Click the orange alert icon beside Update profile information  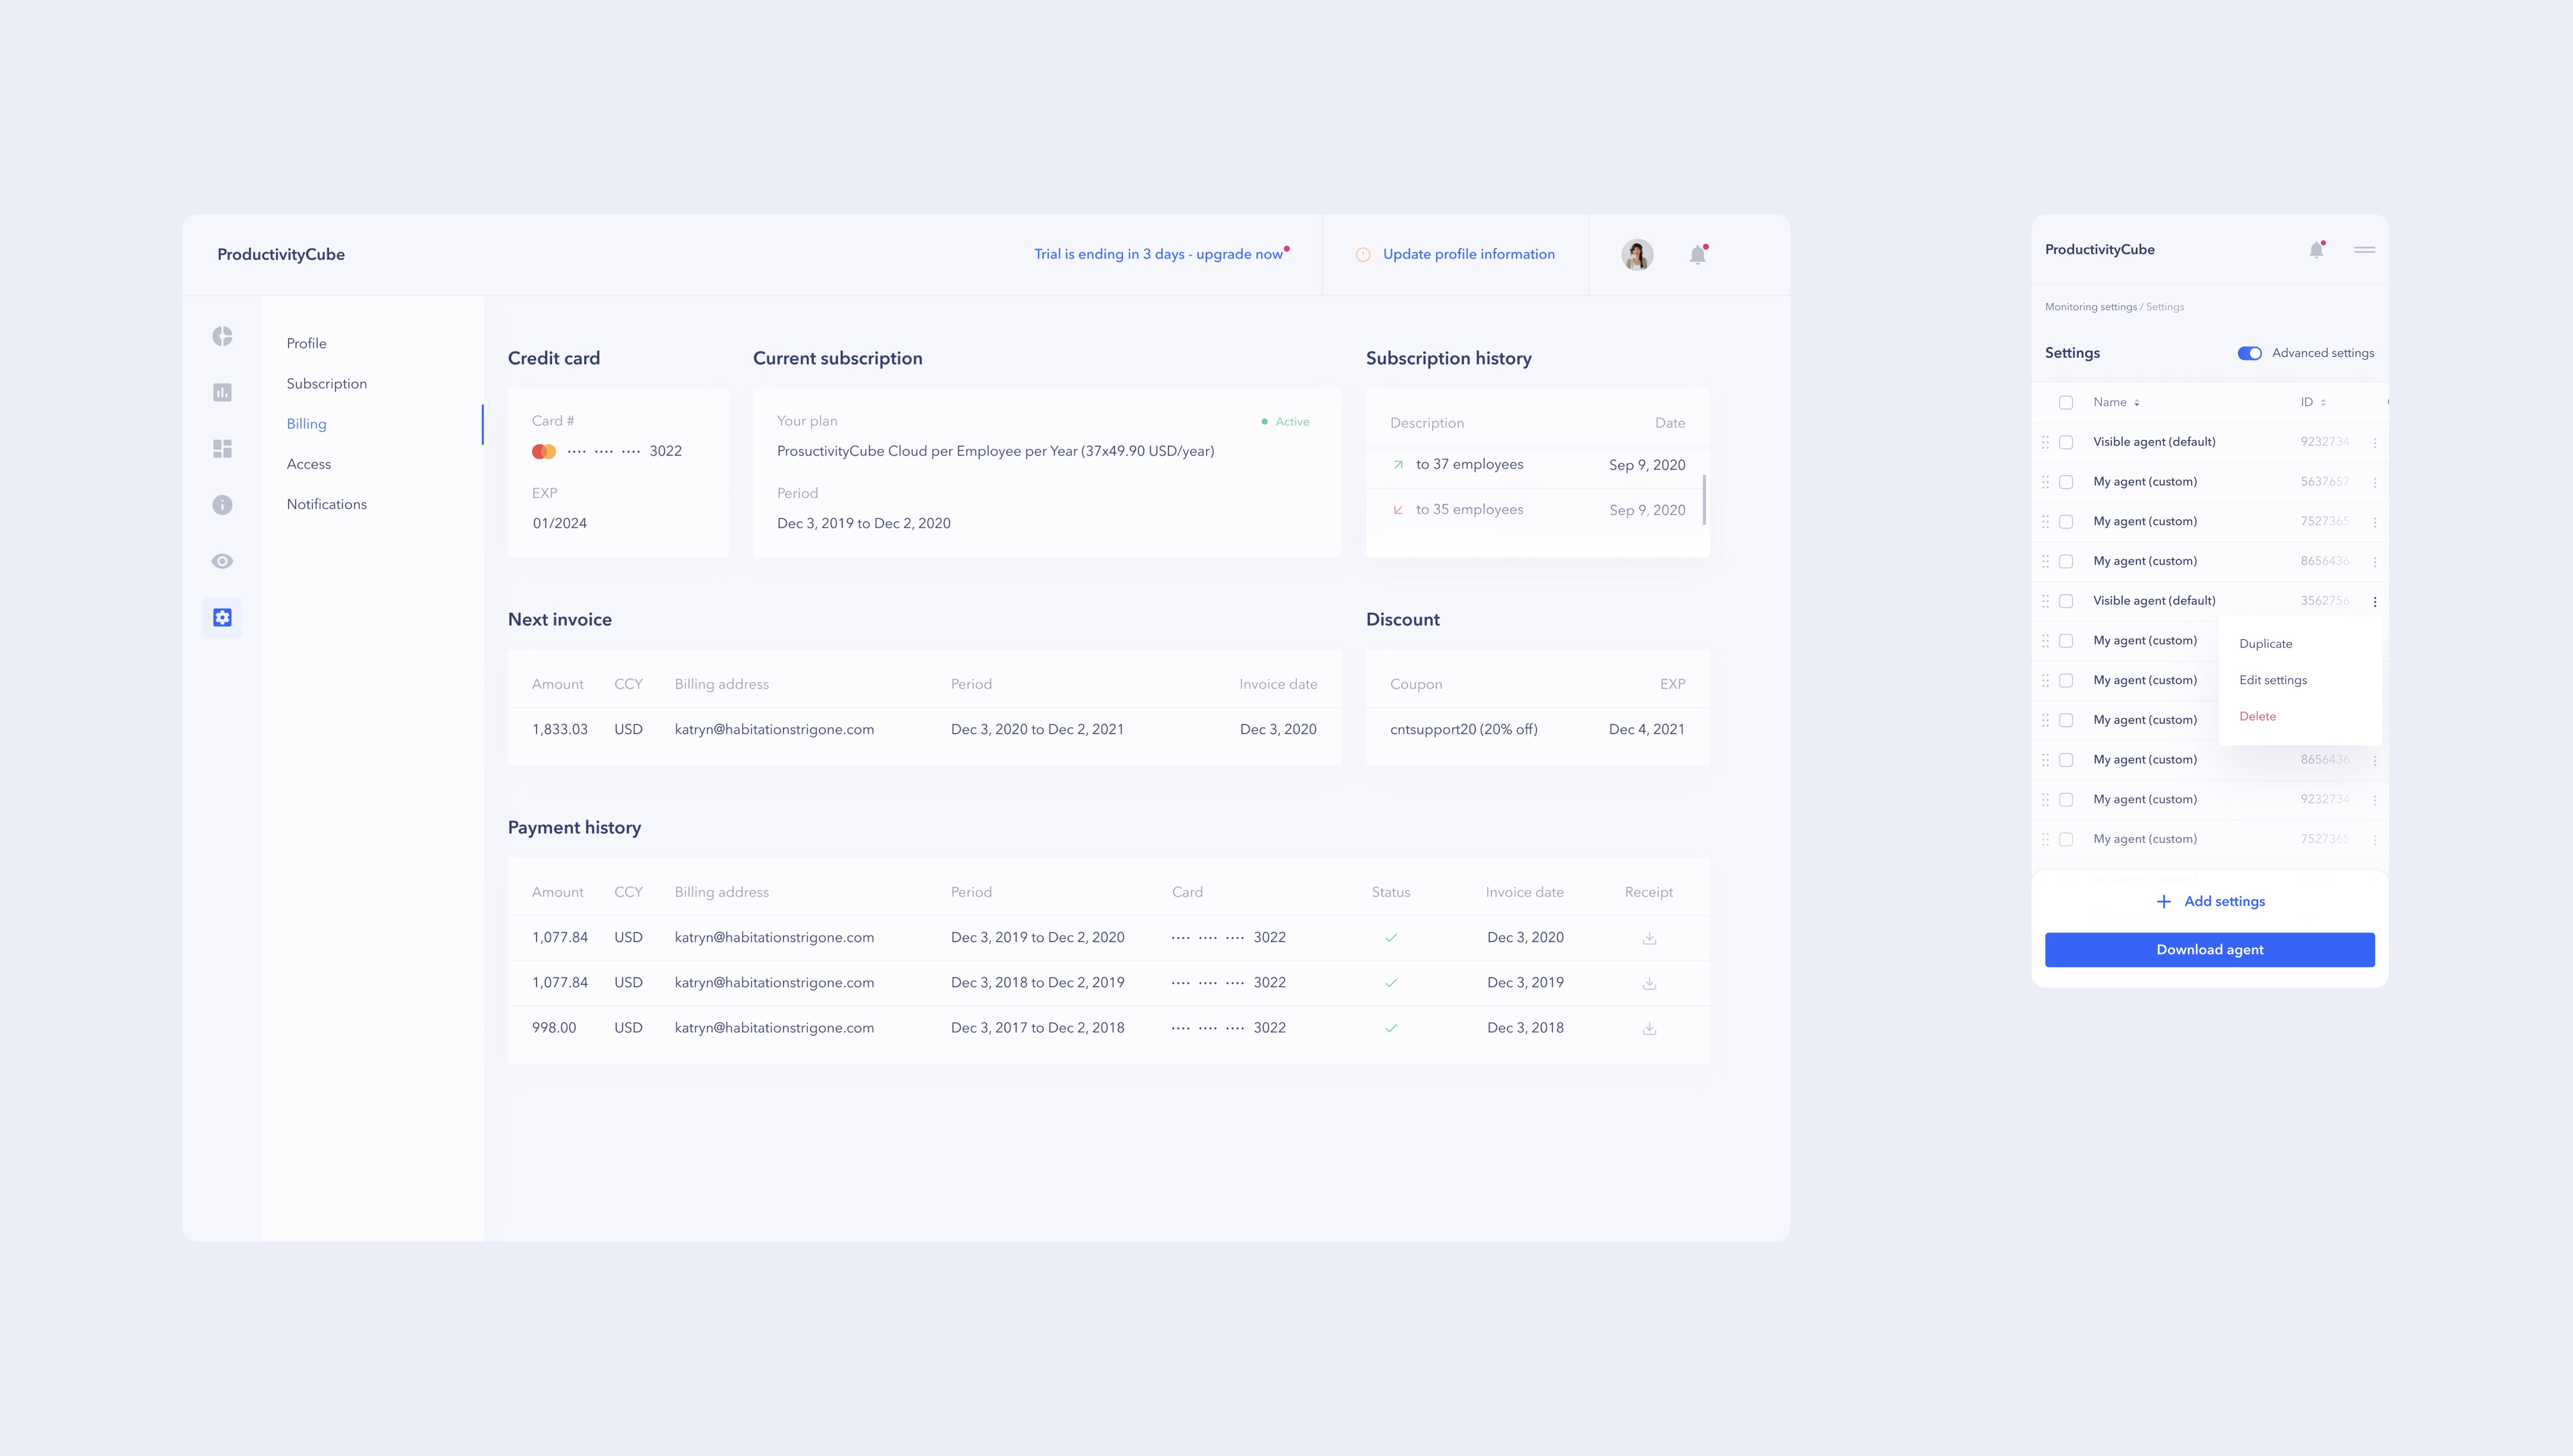pyautogui.click(x=1362, y=255)
